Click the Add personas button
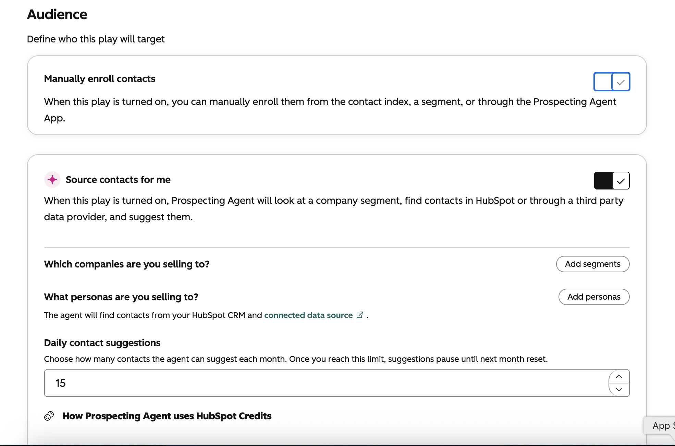675x446 pixels. [594, 297]
